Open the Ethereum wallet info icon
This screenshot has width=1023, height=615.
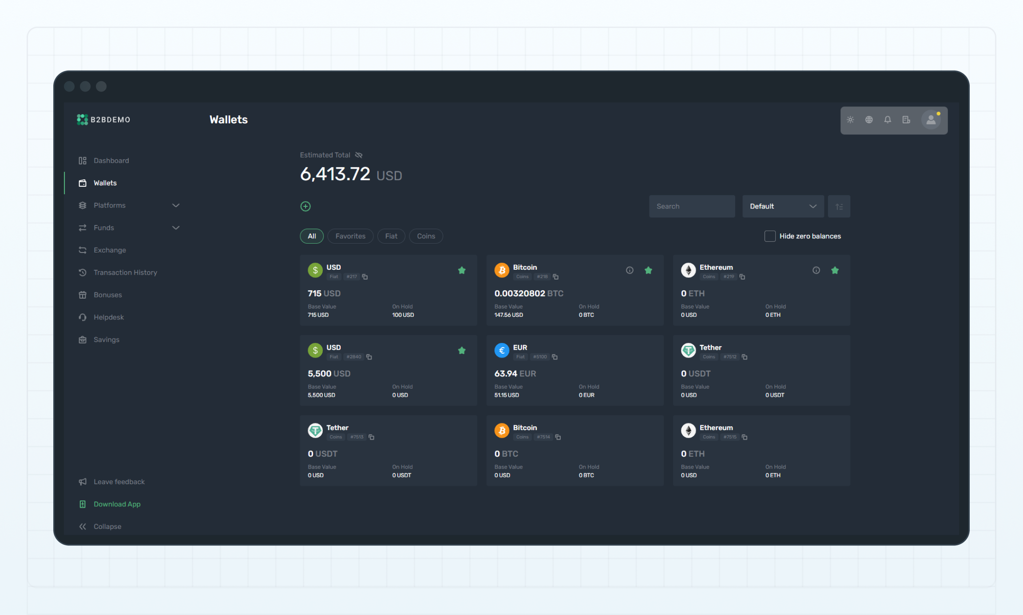[x=816, y=270]
